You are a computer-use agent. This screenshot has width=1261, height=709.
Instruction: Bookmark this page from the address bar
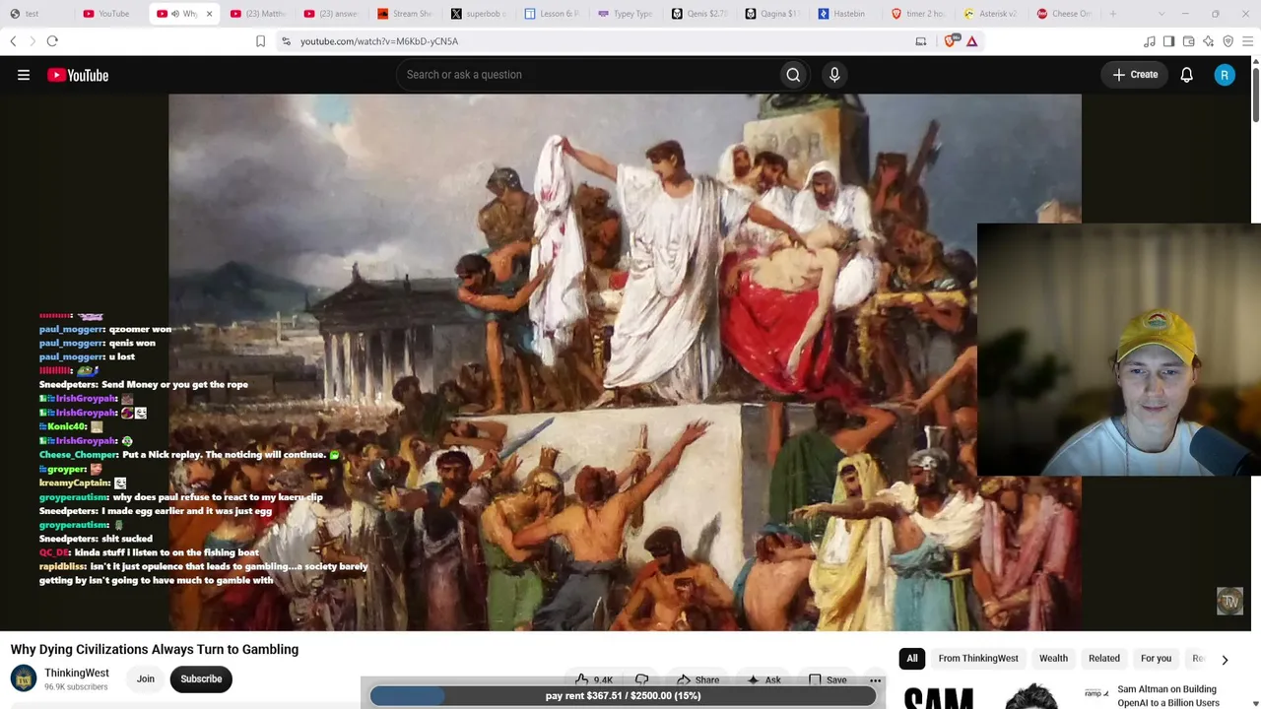(260, 41)
